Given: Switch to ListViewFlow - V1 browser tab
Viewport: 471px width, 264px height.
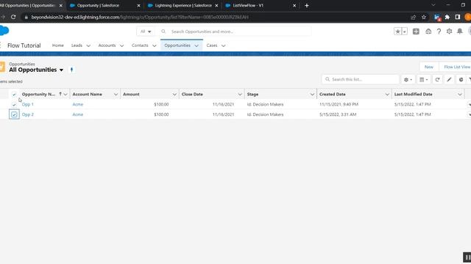Looking at the screenshot, I should tap(248, 5).
